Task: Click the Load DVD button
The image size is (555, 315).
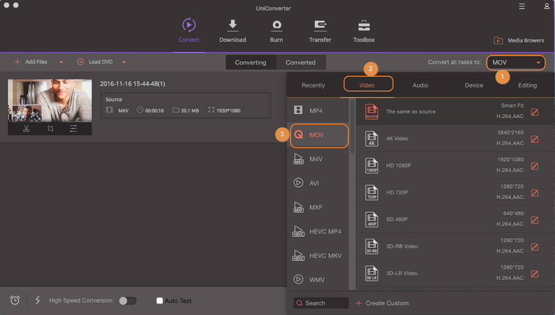Action: pyautogui.click(x=95, y=62)
